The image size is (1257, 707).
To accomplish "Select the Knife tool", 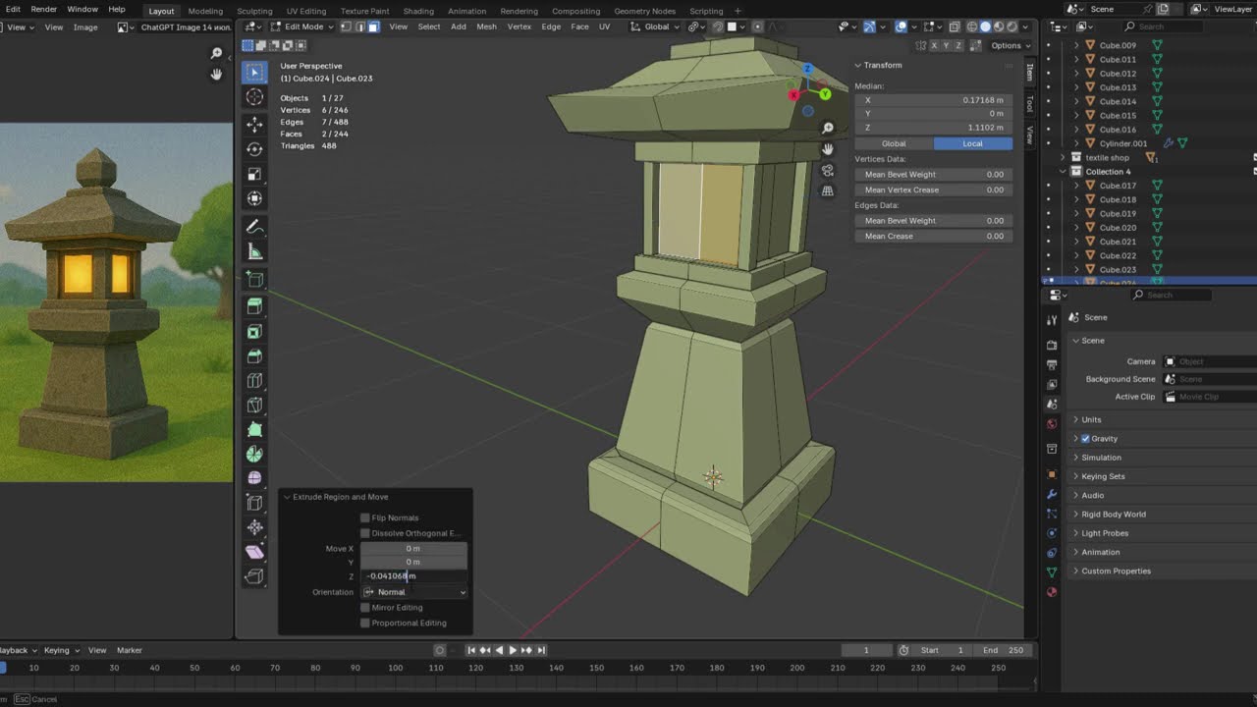I will [254, 406].
